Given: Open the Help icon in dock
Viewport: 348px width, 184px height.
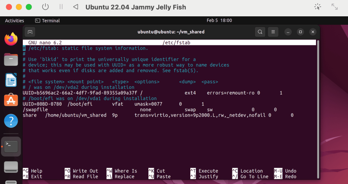Looking at the screenshot, I should (11, 121).
